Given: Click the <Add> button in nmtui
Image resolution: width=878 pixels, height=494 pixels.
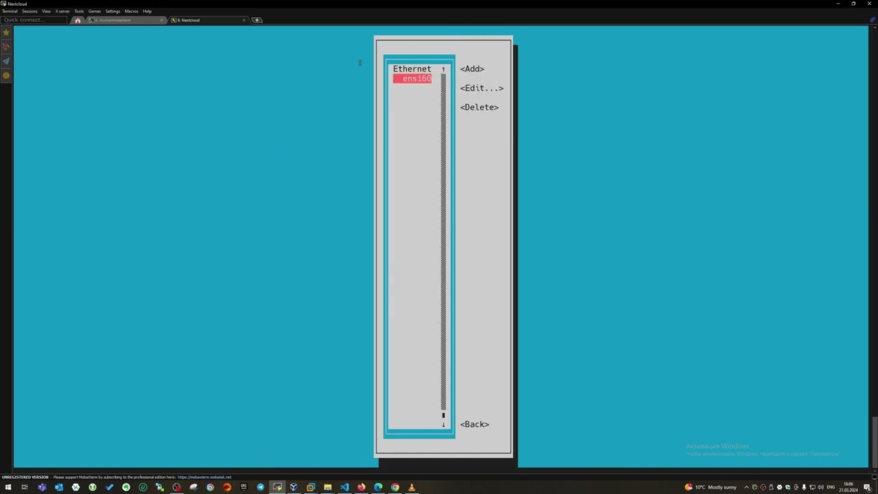Looking at the screenshot, I should point(472,69).
